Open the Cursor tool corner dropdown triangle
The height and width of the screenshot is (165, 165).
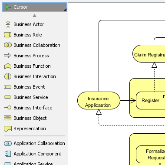65,10
